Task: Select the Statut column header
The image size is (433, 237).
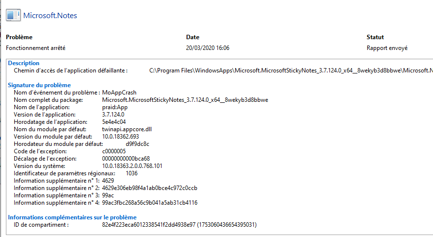Action: click(375, 37)
